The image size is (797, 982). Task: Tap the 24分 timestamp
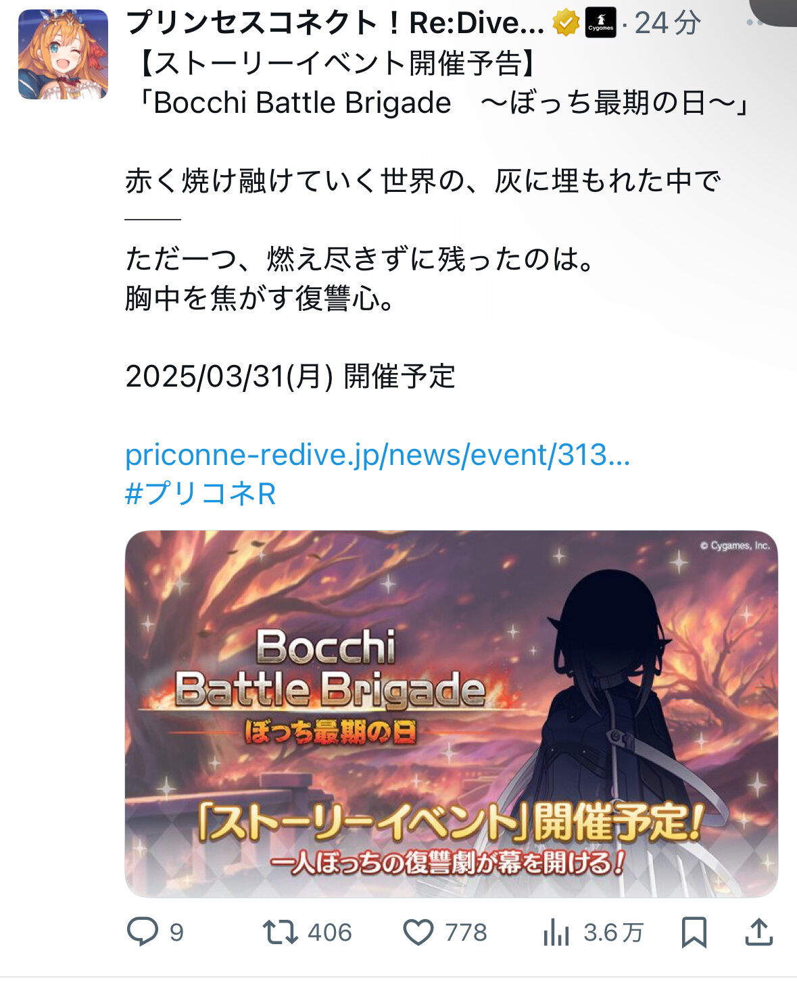[667, 24]
